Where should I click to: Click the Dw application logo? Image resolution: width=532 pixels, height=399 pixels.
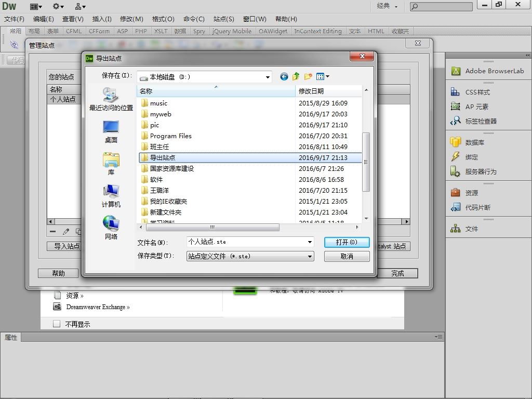pos(9,6)
